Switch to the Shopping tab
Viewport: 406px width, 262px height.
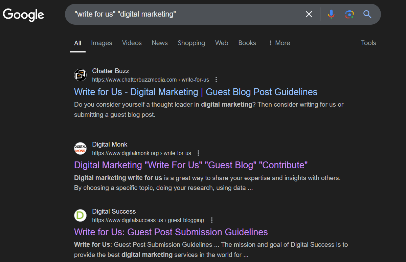pyautogui.click(x=191, y=43)
